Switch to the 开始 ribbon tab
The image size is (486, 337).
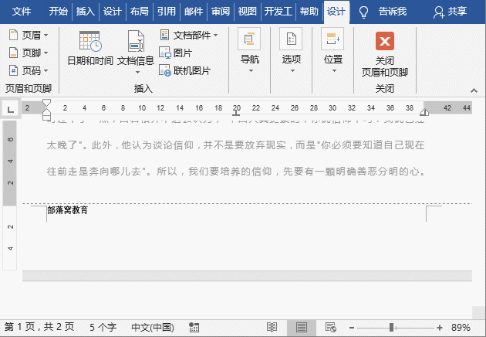coord(59,12)
